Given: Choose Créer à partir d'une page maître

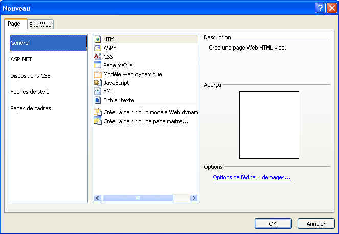Looking at the screenshot, I should pyautogui.click(x=146, y=121).
